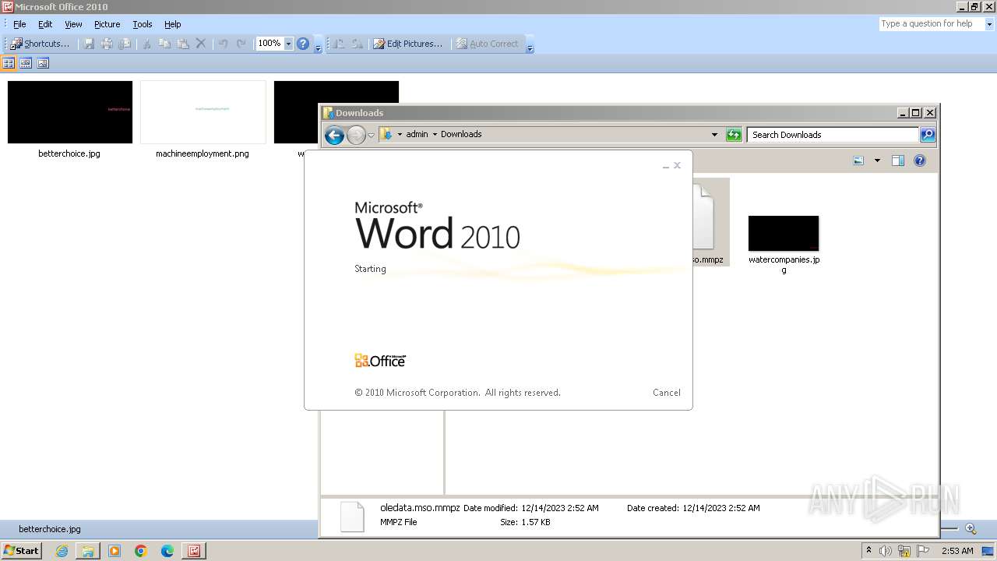Open Internet Explorer from taskbar
The image size is (997, 561).
click(62, 551)
